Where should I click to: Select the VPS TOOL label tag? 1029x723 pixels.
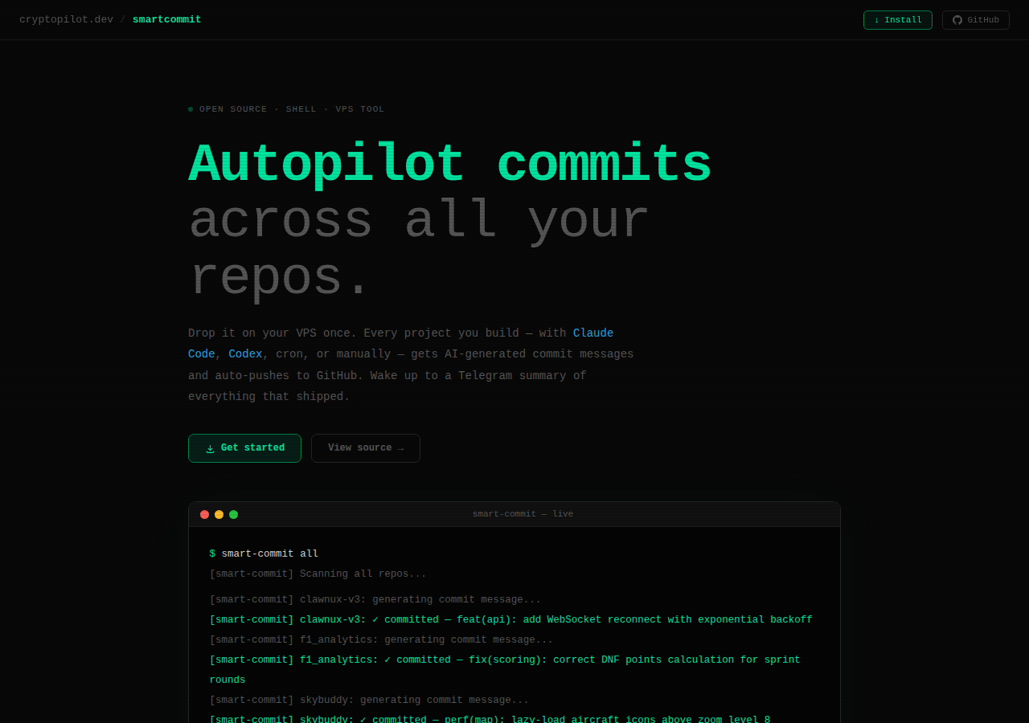pos(360,108)
